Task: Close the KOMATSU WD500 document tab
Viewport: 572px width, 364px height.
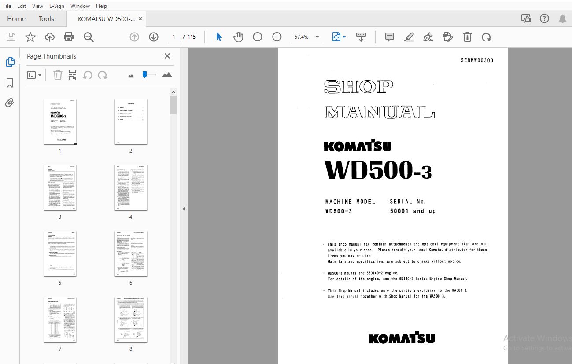Action: point(140,19)
